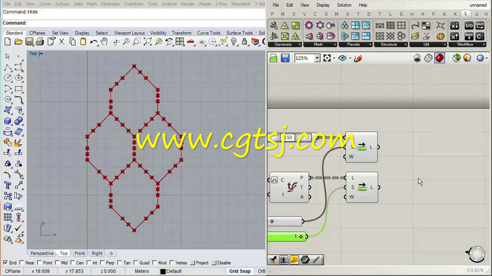Image resolution: width=492 pixels, height=276 pixels.
Task: Add a new viewport tab with plus
Action: click(x=111, y=253)
